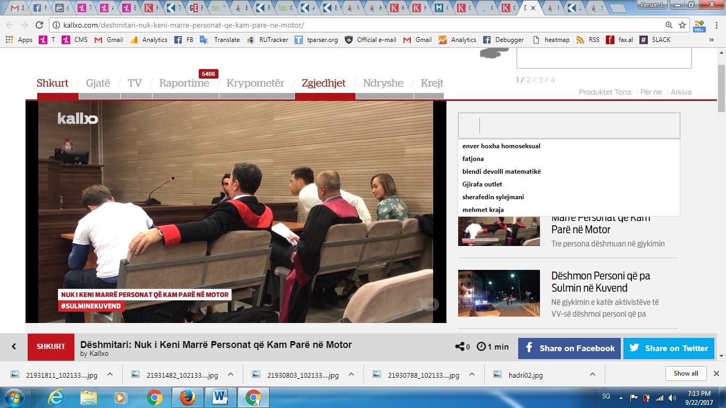This screenshot has width=726, height=408.
Task: Open menu arrow for the 21931811 download
Action: [x=110, y=375]
